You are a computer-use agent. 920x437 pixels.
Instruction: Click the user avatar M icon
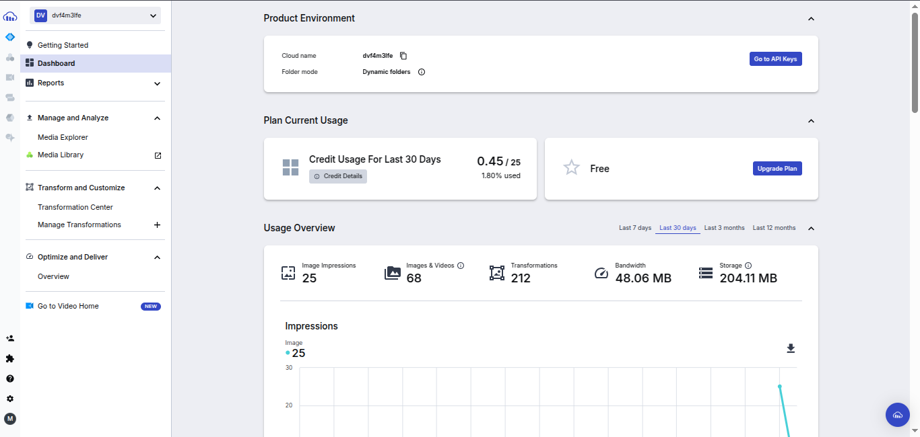point(10,419)
